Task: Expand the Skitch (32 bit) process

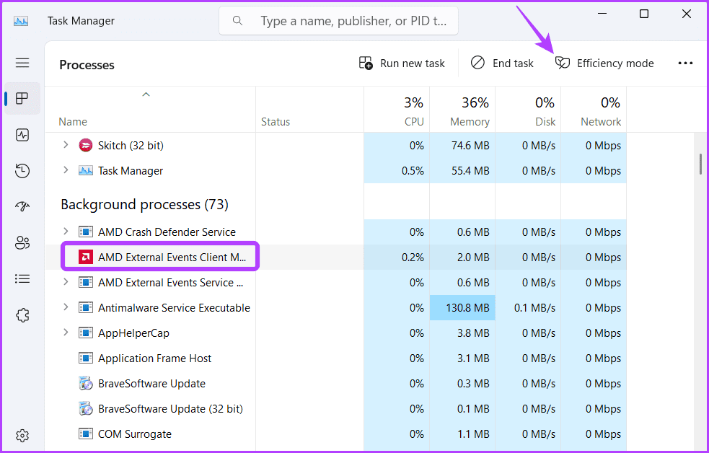Action: coord(66,145)
